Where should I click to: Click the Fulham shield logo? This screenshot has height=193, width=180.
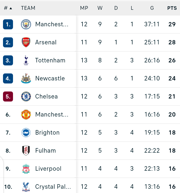[26, 151]
